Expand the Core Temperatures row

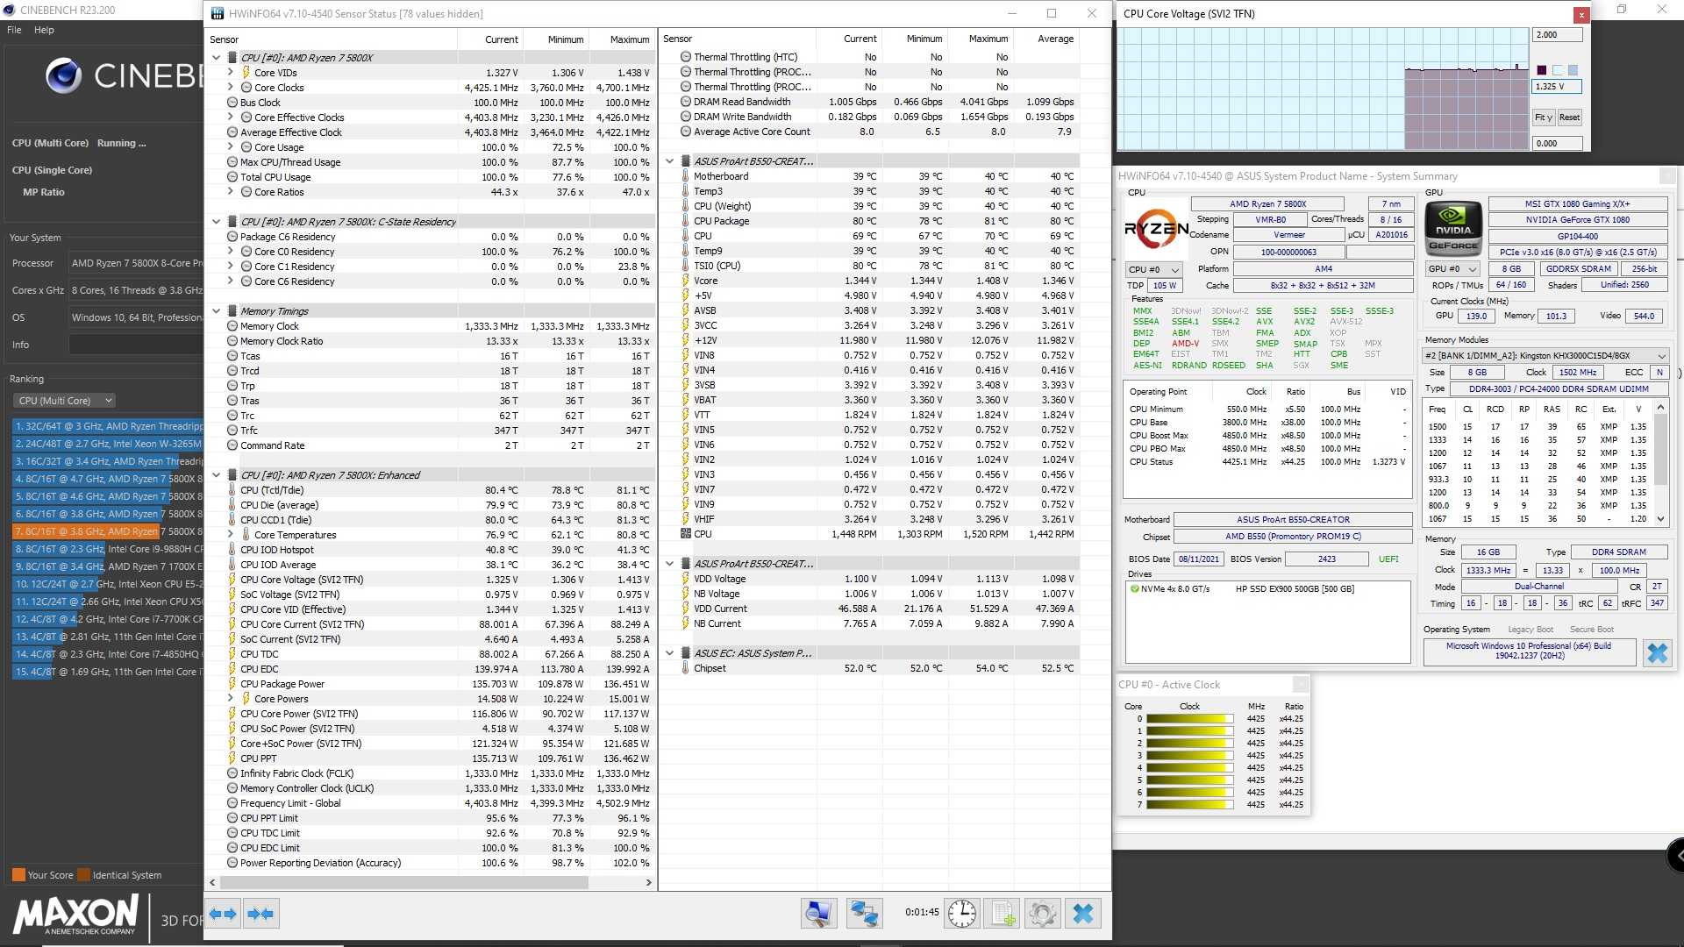point(231,535)
